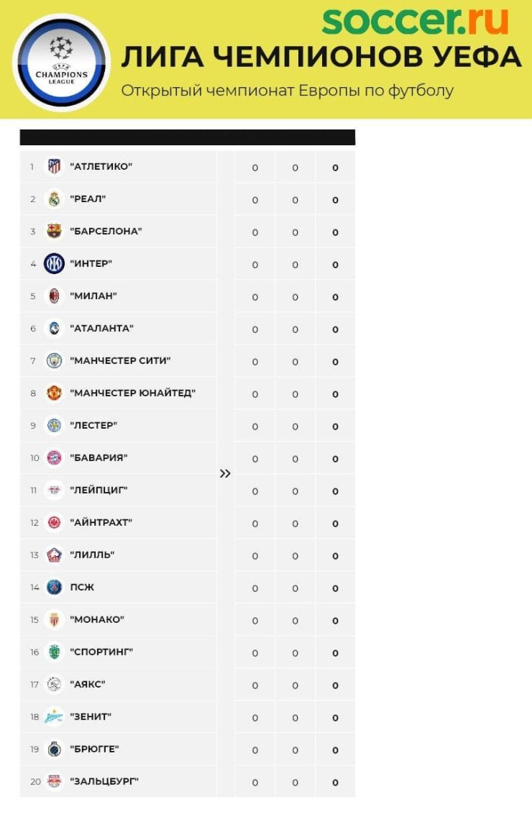Select the Milan club crest
Viewport: 532px width, 815px height.
[x=54, y=296]
